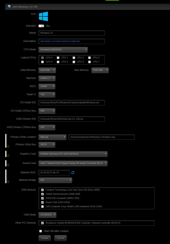
Task: Click the vdisk1.img path field
Action: (102, 137)
